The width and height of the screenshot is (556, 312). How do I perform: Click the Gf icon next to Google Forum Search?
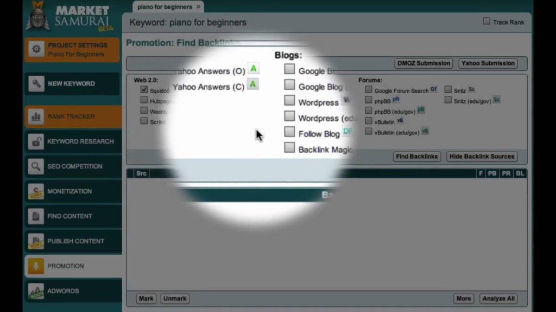click(x=434, y=89)
